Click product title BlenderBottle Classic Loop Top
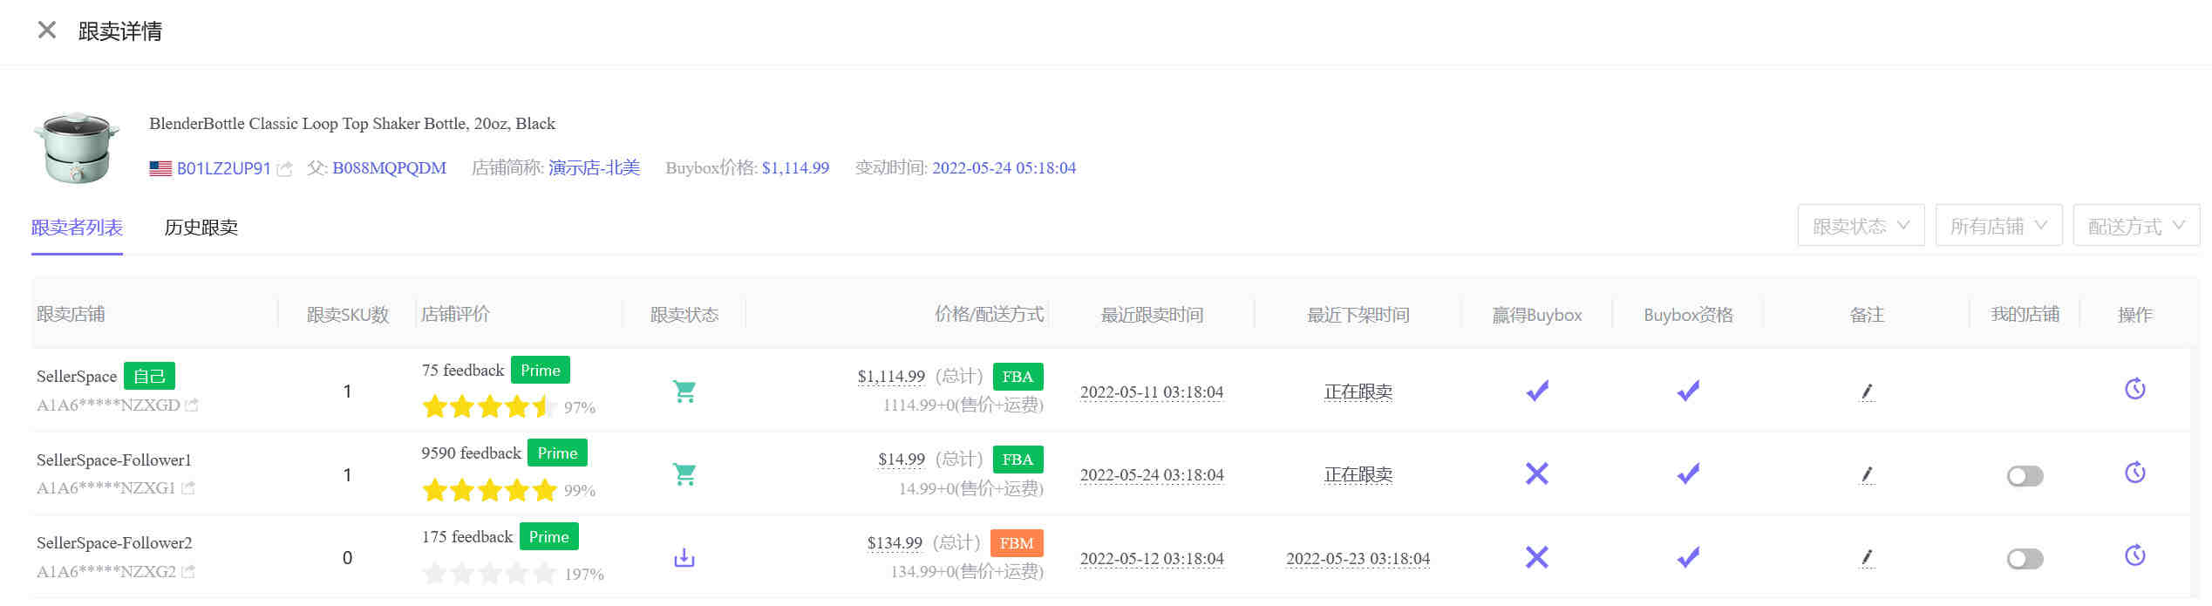The height and width of the screenshot is (606, 2212). coord(352,123)
